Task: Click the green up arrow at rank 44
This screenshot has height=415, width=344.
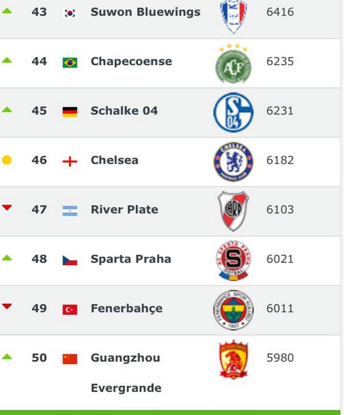Action: [x=7, y=60]
